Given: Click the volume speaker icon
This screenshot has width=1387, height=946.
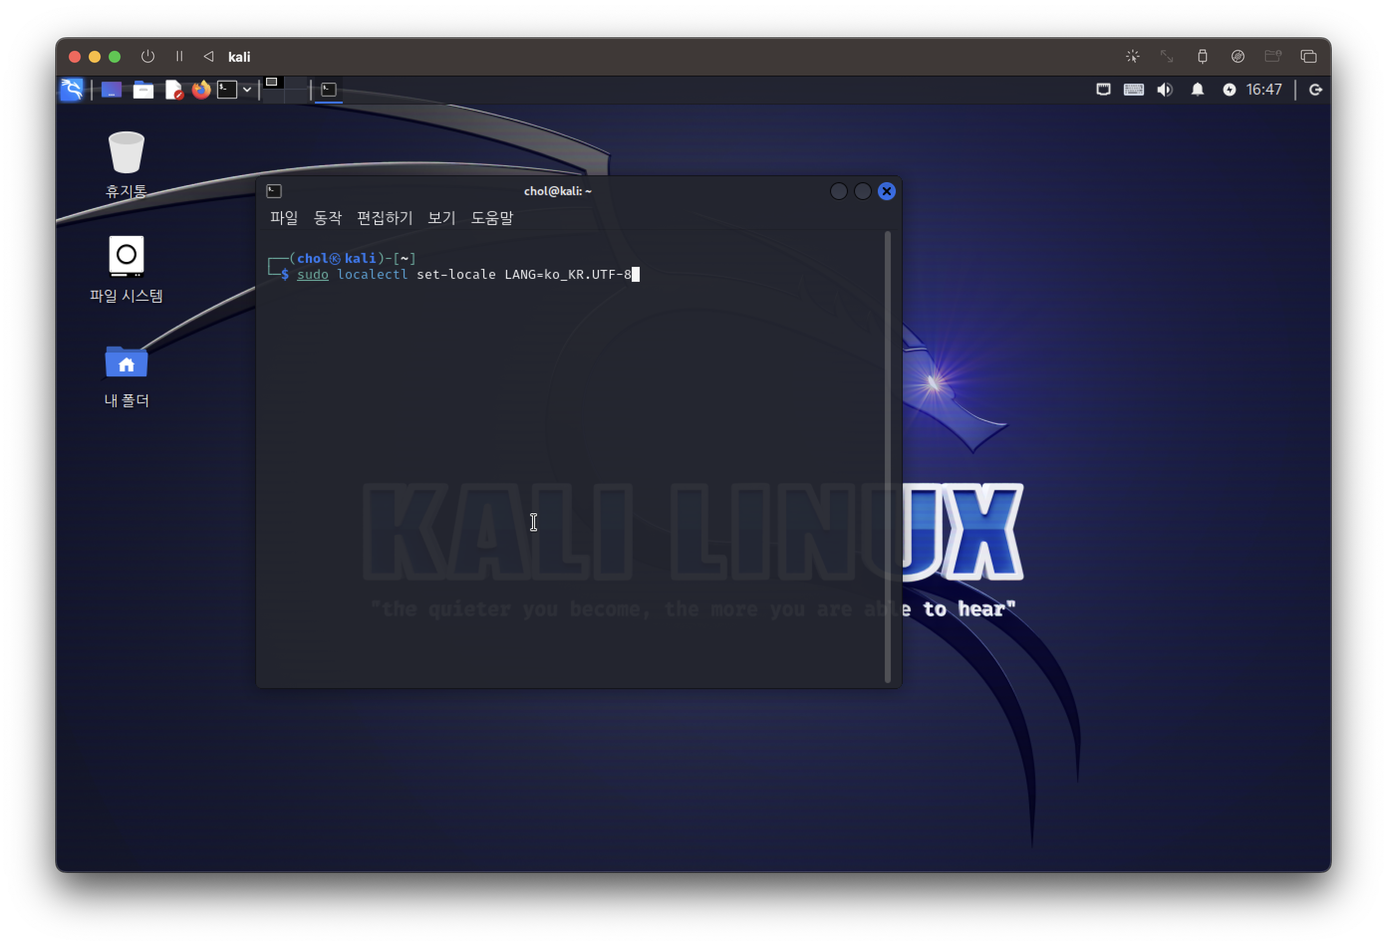Looking at the screenshot, I should click(x=1164, y=90).
